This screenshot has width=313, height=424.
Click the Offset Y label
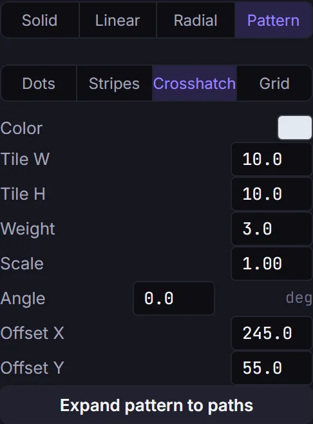[32, 368]
